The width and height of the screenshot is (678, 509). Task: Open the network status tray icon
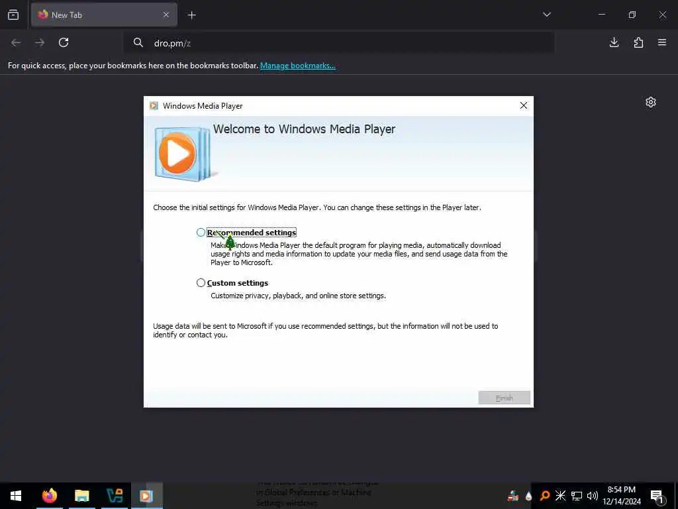click(577, 496)
